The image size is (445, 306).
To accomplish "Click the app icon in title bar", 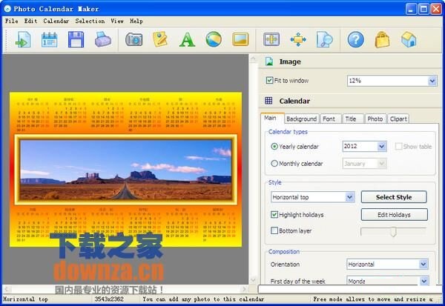I will coord(7,8).
